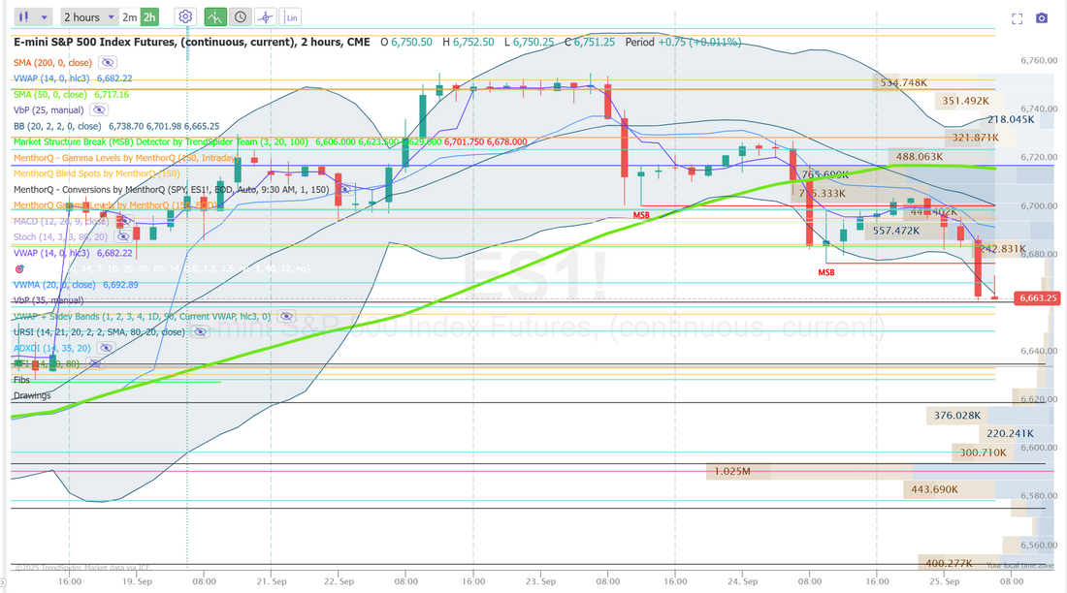The width and height of the screenshot is (1067, 593).
Task: Activate the crosshair tool icon
Action: tap(266, 17)
